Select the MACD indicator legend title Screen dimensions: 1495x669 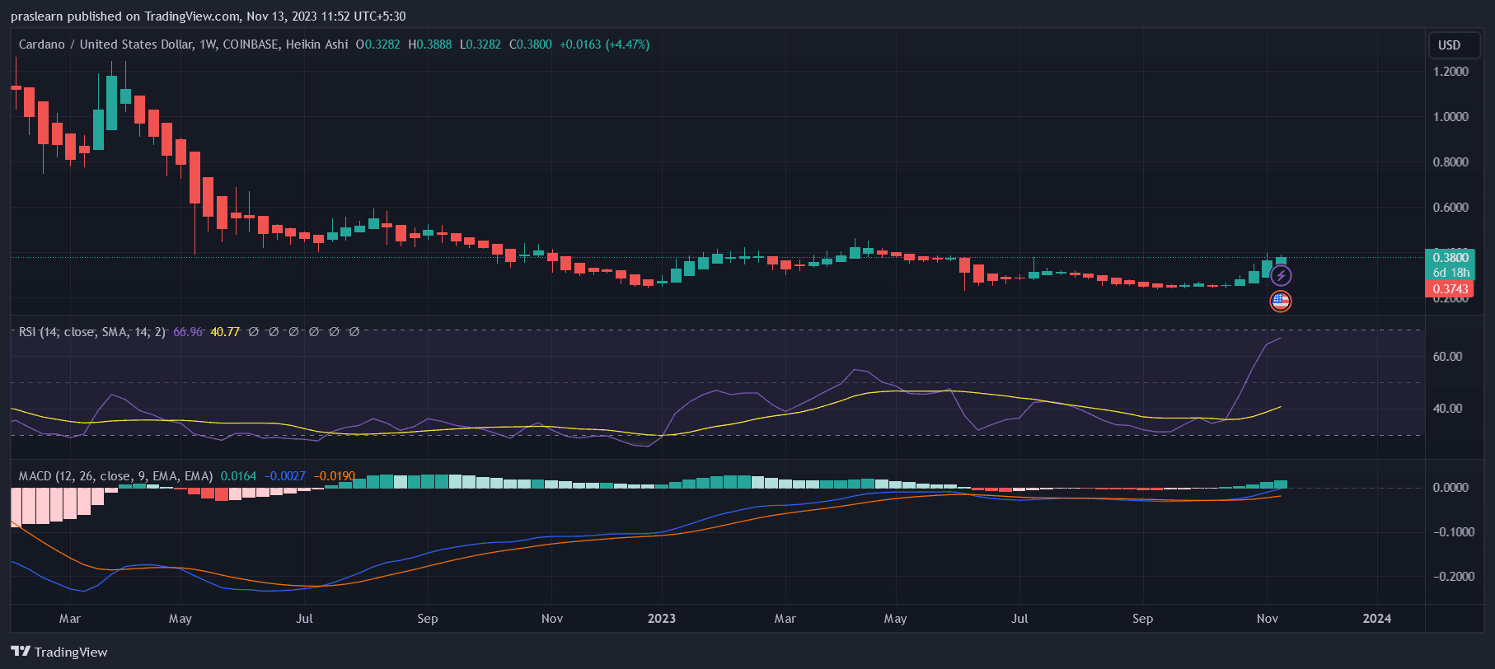point(115,476)
